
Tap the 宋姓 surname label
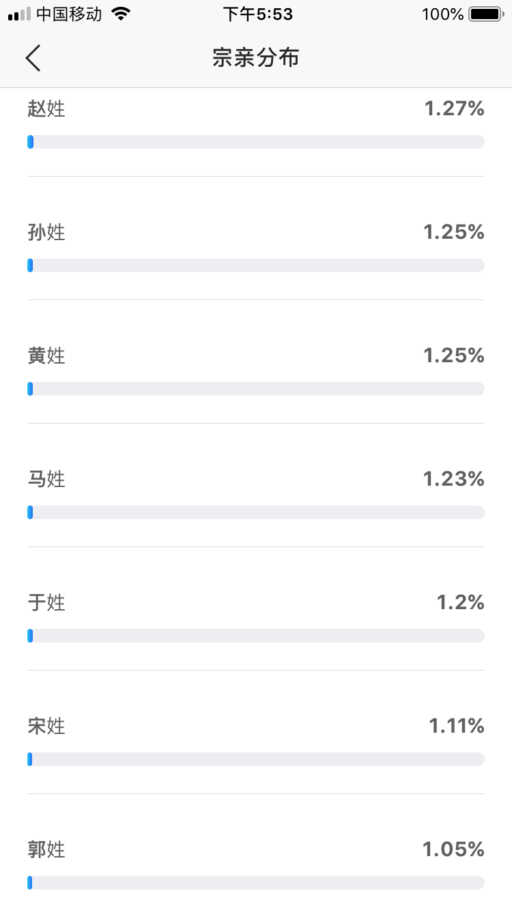46,726
